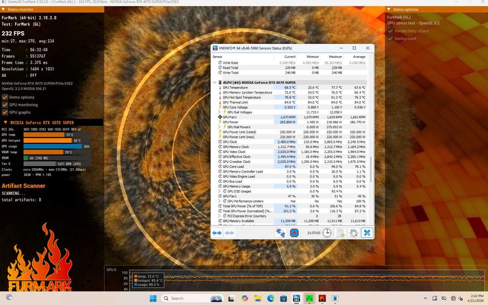Switch to the FurMark flame taskbar icon
Screen dimensions: 488x305
322,299
